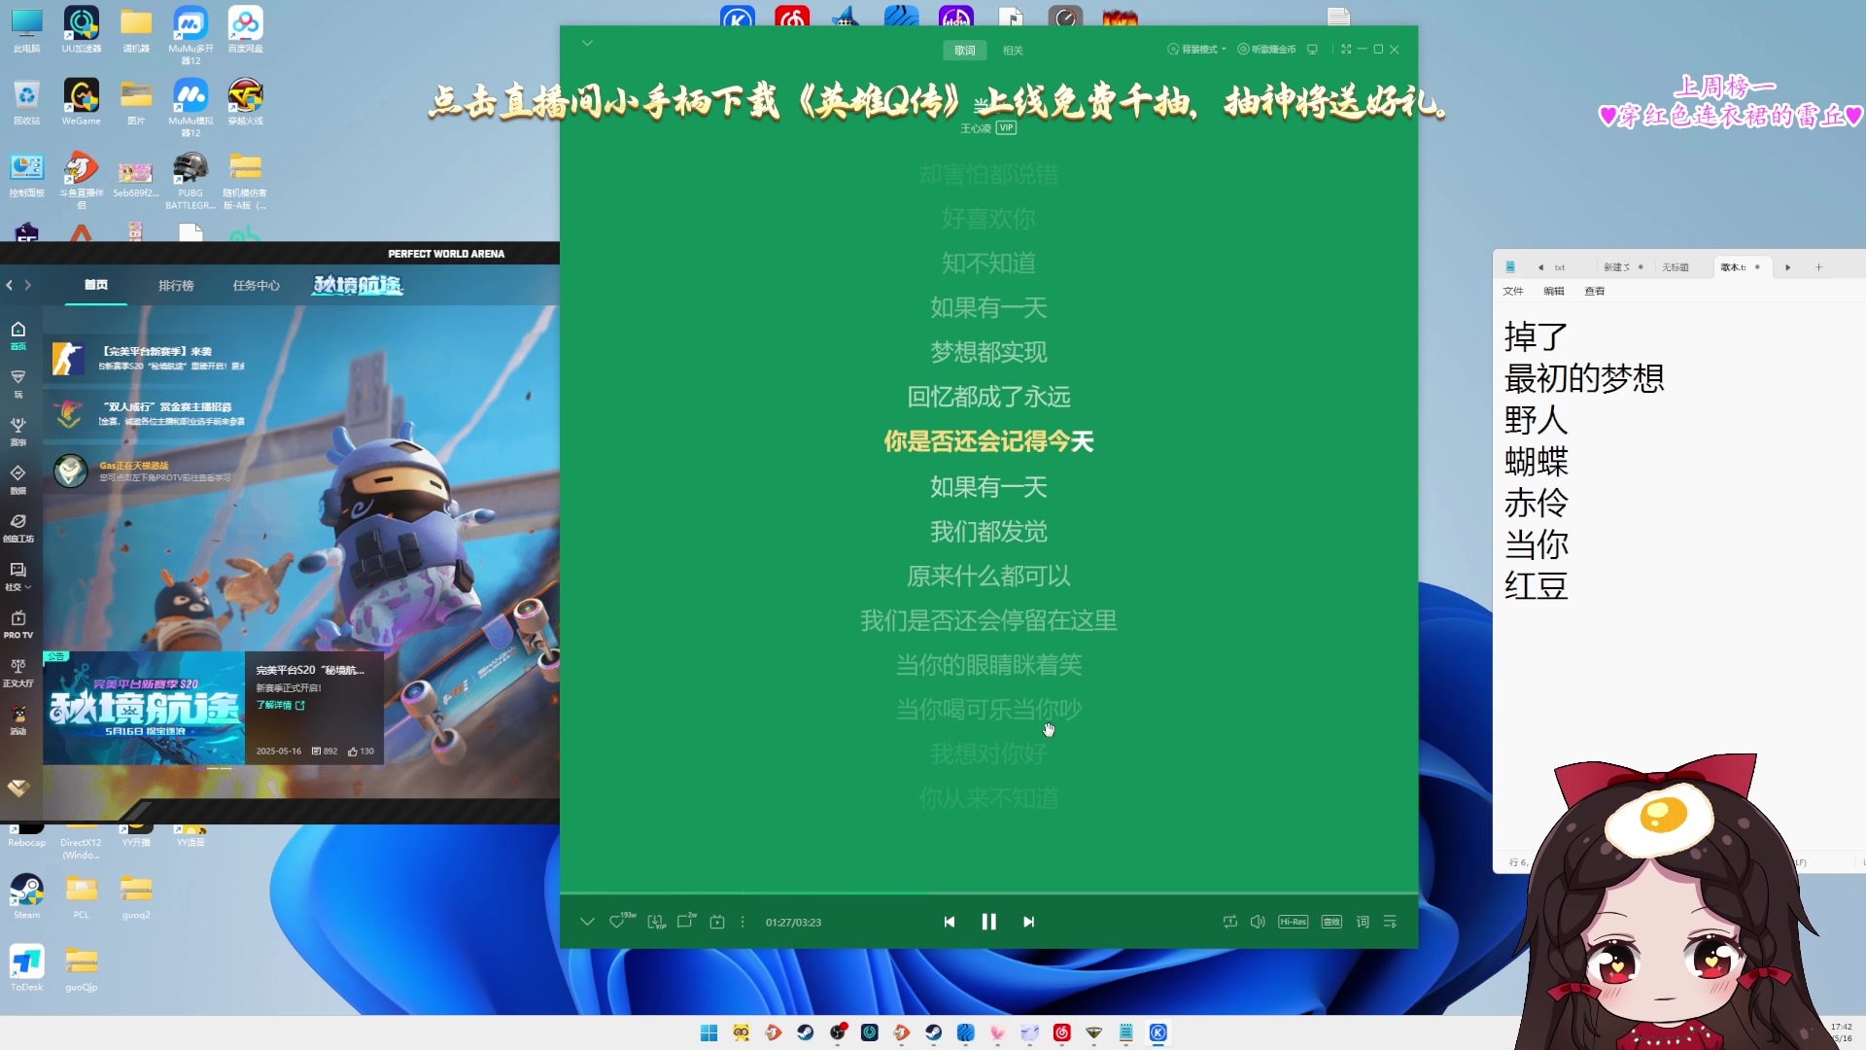
Task: Open the 编辑 menu in Notepad
Action: [x=1554, y=291]
